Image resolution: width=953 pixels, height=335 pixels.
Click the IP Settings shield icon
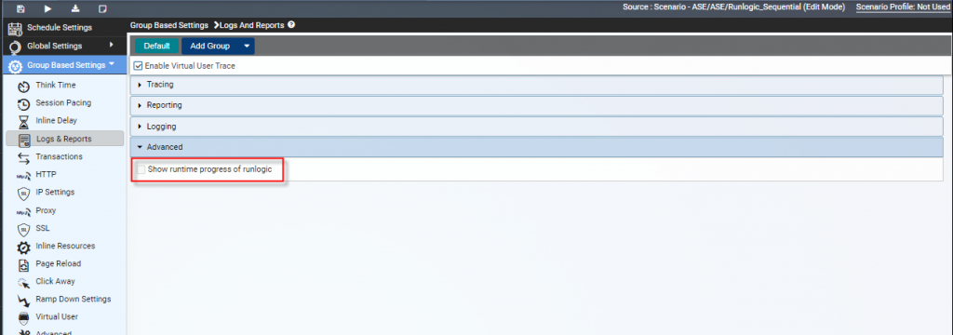[x=24, y=193]
